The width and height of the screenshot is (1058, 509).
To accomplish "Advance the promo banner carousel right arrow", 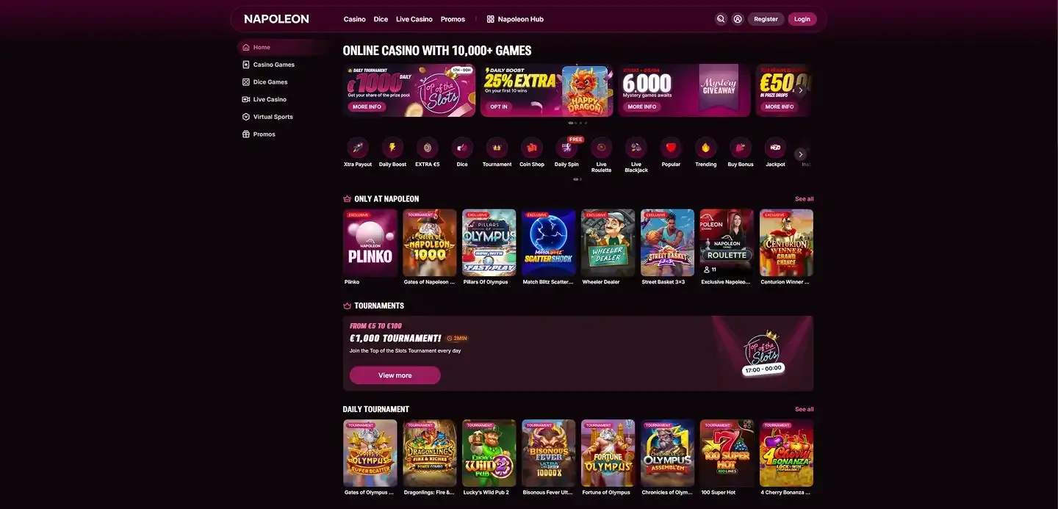I will (801, 90).
